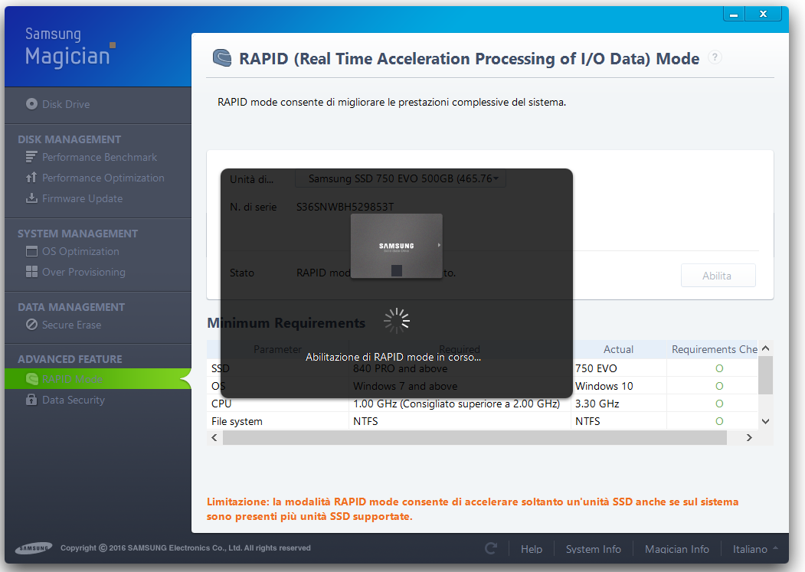Click the serial number S36SNWBH529853T
This screenshot has height=572, width=805.
[345, 207]
